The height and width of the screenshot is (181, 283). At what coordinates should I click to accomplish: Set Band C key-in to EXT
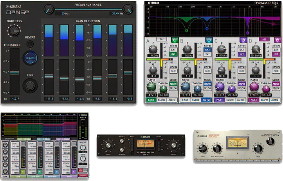coord(242,50)
